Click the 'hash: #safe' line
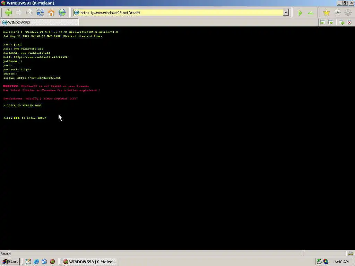 coord(13,45)
